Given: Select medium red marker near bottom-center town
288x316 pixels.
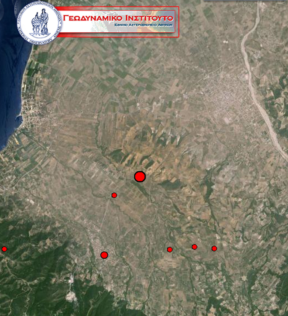Looking at the screenshot, I should 104,255.
